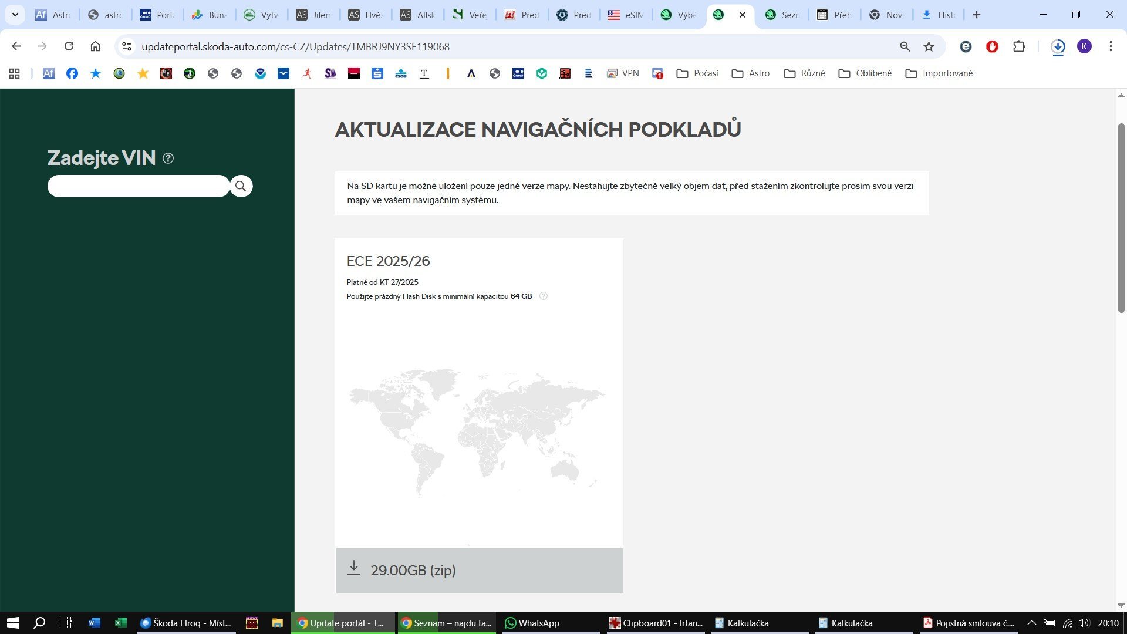The height and width of the screenshot is (634, 1127).
Task: Switch to Seznam Chrome window on taskbar
Action: tap(447, 623)
